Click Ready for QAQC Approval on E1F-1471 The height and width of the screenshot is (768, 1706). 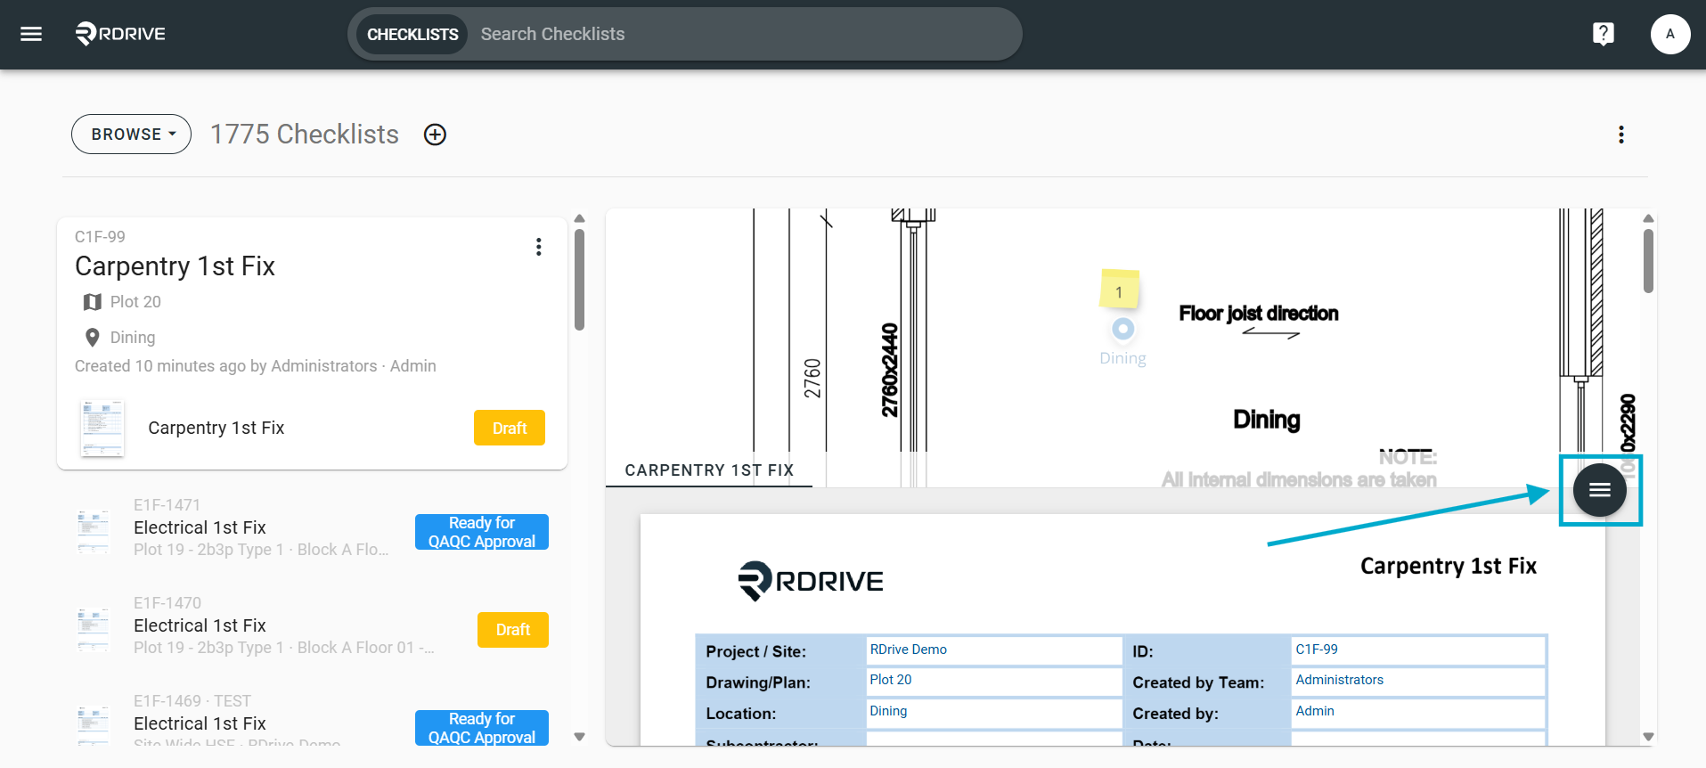[x=482, y=532]
